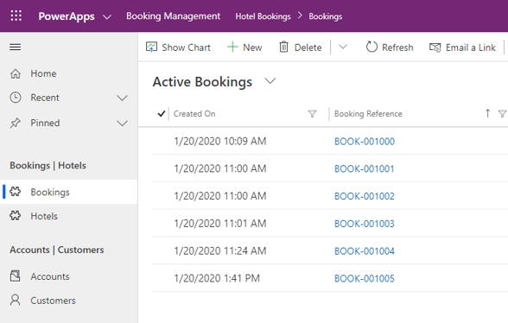
Task: Click the New command label
Action: 252,47
